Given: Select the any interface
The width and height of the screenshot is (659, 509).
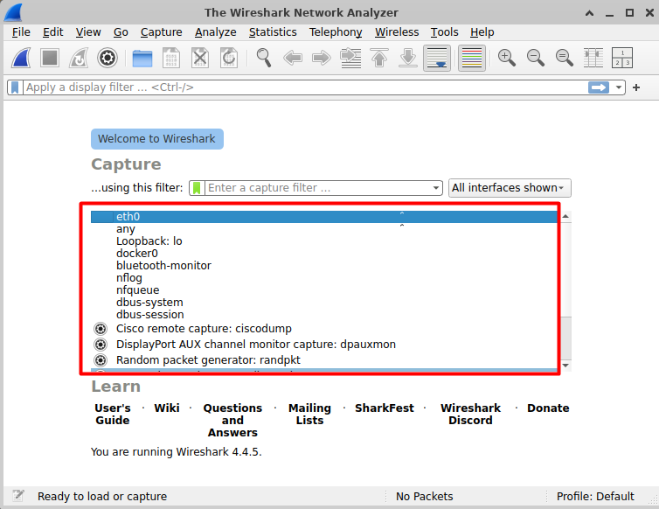Looking at the screenshot, I should (x=324, y=229).
